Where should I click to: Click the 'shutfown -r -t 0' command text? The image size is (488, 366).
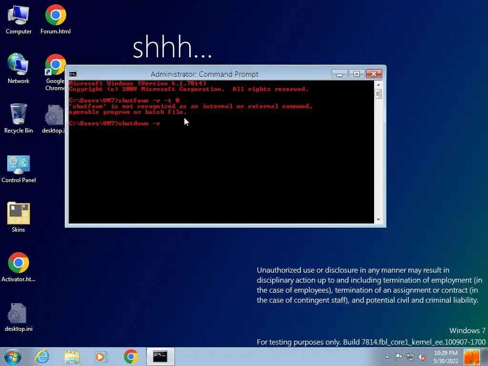149,101
